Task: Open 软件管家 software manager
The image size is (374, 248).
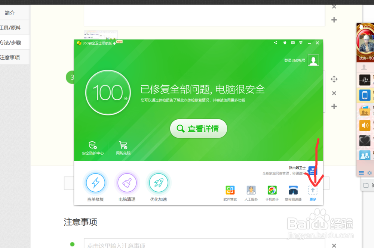Action: [230, 191]
